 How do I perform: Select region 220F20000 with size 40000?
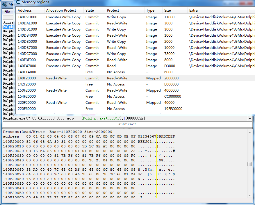tap(136, 102)
